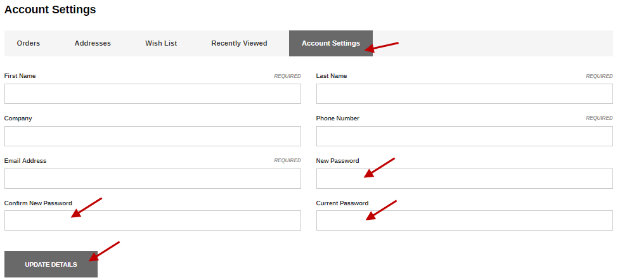Viewport: 627px width, 280px height.
Task: Click the Confirm New Password label
Action: (x=38, y=203)
